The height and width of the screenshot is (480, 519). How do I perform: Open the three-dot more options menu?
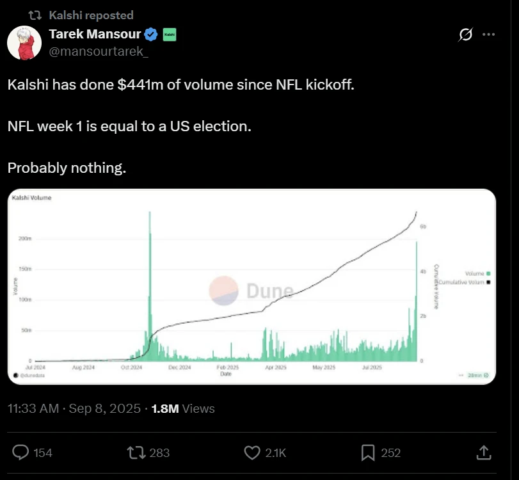coord(488,35)
